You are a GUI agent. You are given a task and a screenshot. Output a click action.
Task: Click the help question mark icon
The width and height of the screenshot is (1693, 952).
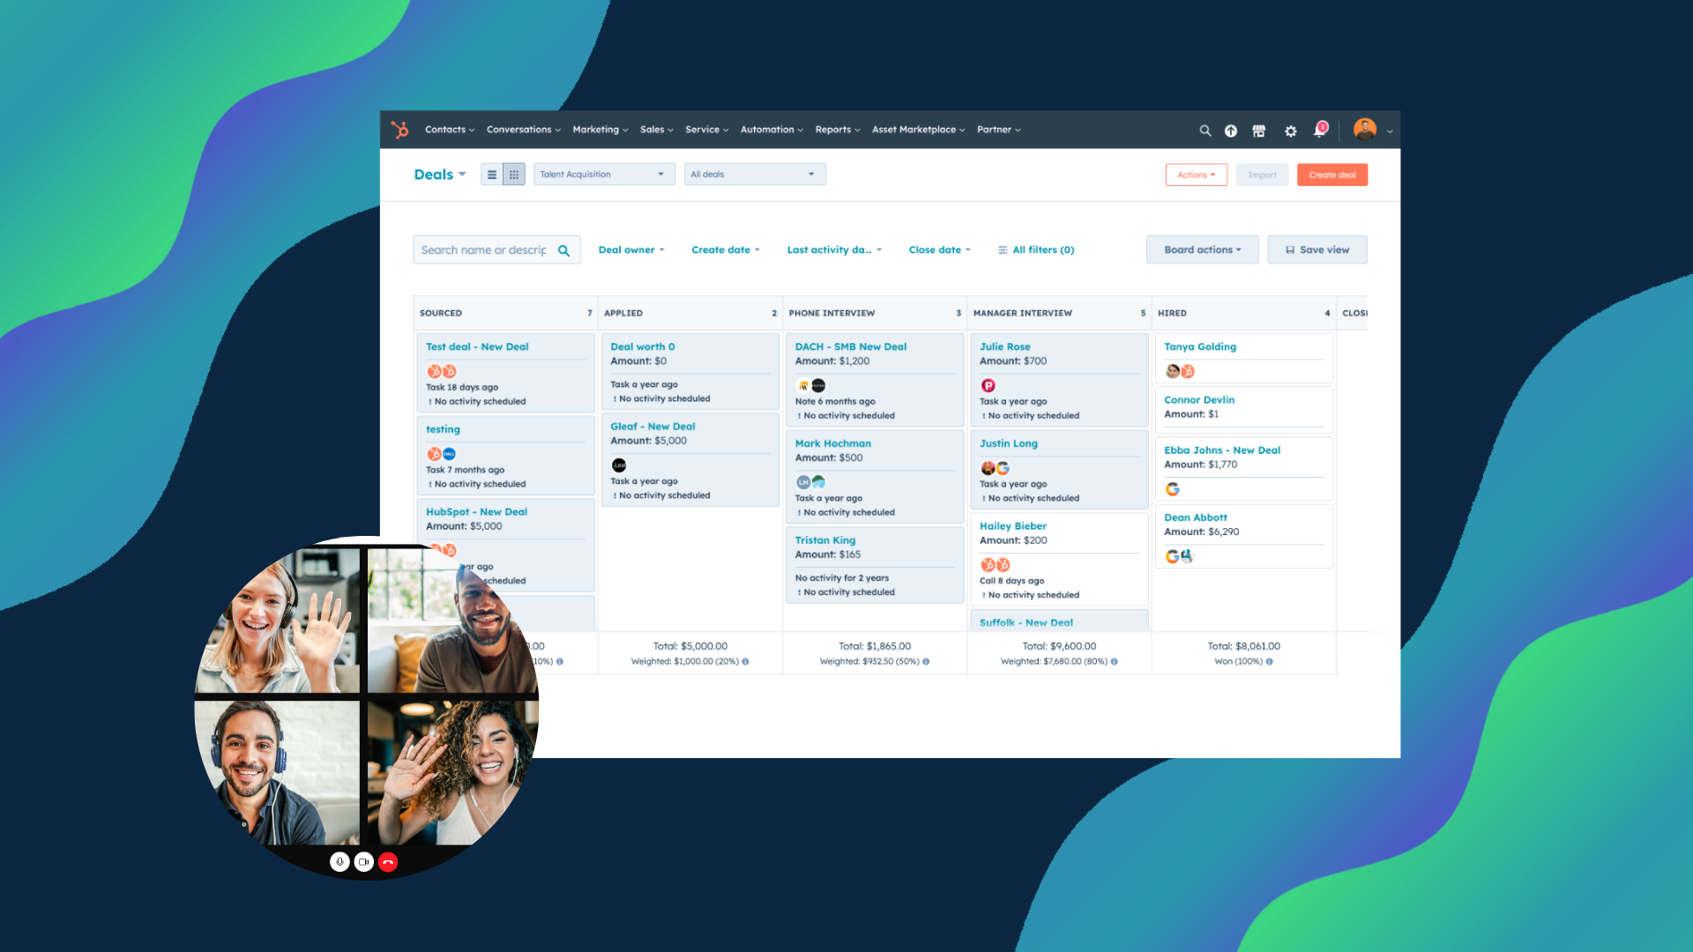[1231, 129]
